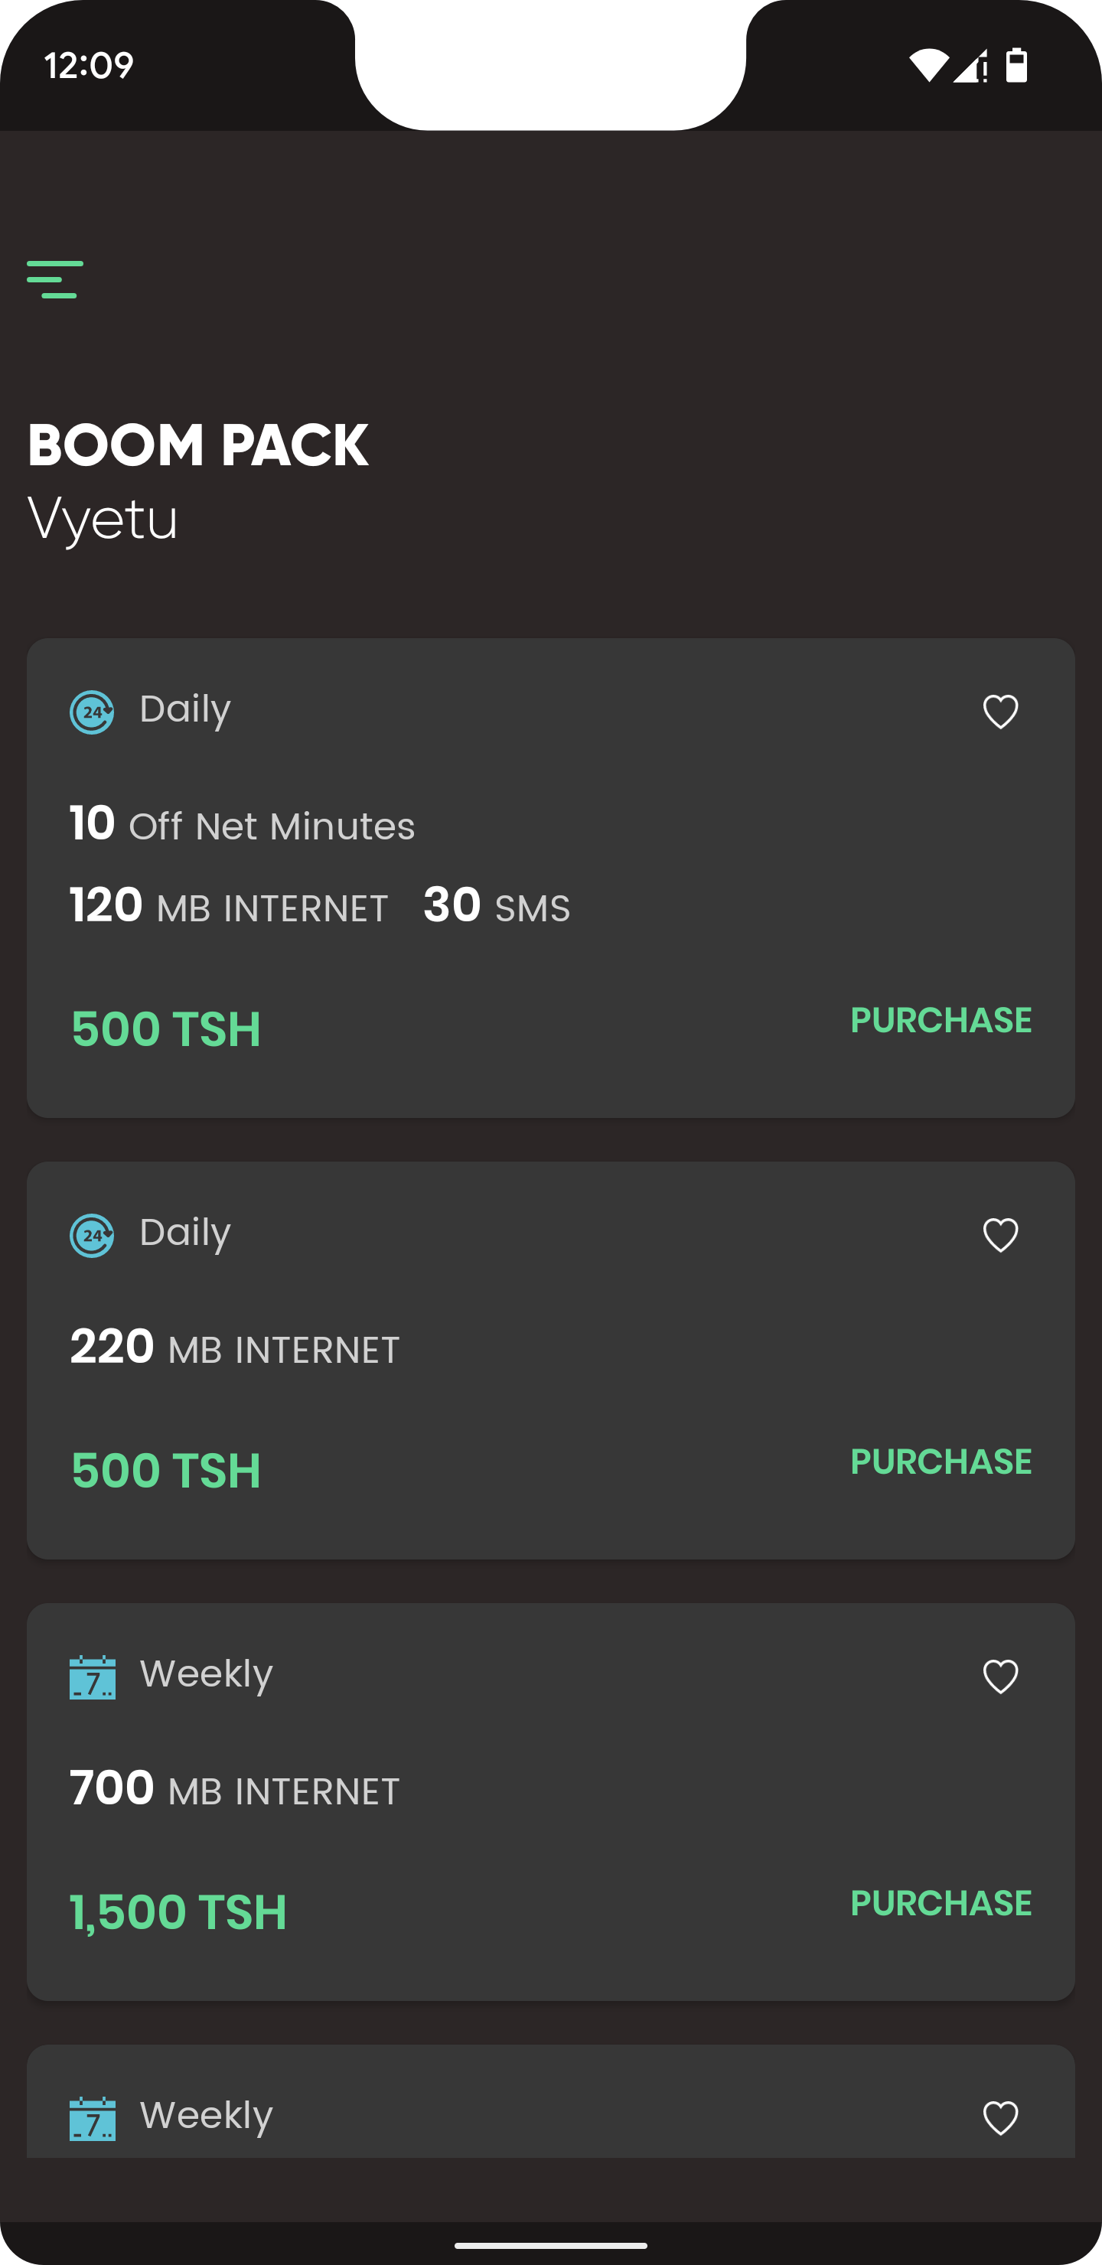Purchase the 120 MB daily pack
The height and width of the screenshot is (2265, 1102).
click(941, 1020)
